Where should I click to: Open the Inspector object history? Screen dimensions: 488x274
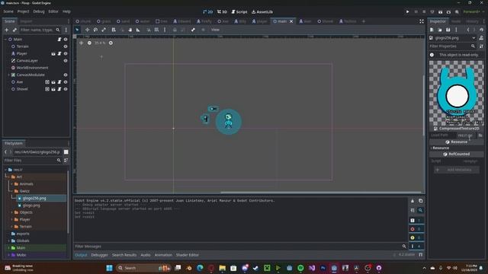(x=481, y=30)
